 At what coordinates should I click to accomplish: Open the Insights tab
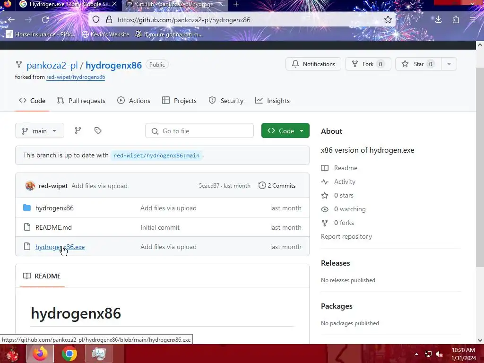pos(272,101)
